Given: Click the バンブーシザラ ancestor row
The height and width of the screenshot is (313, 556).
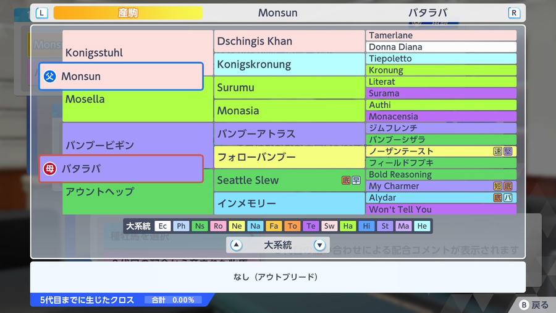Looking at the screenshot, I should pos(441,140).
